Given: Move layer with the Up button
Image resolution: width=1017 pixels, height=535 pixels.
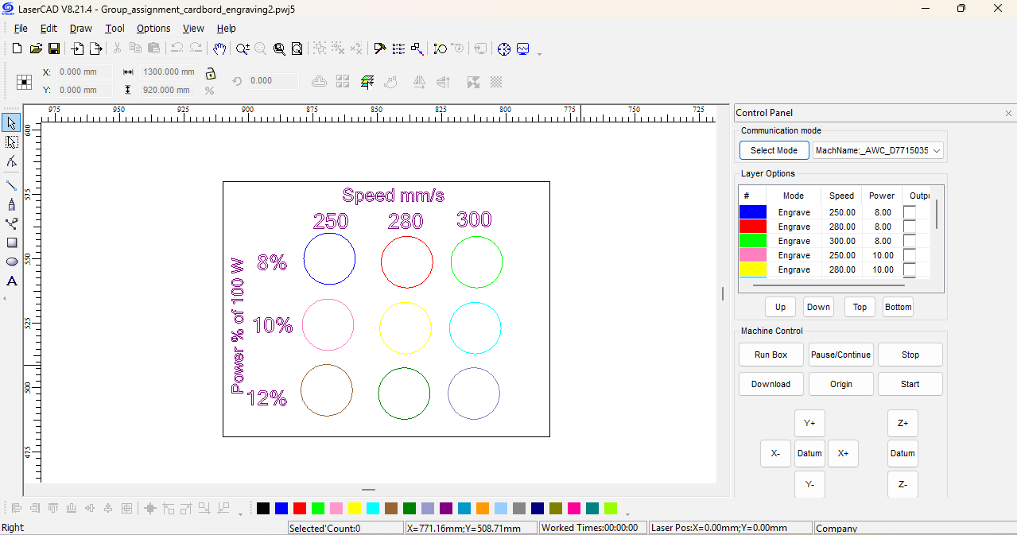Looking at the screenshot, I should pos(780,307).
